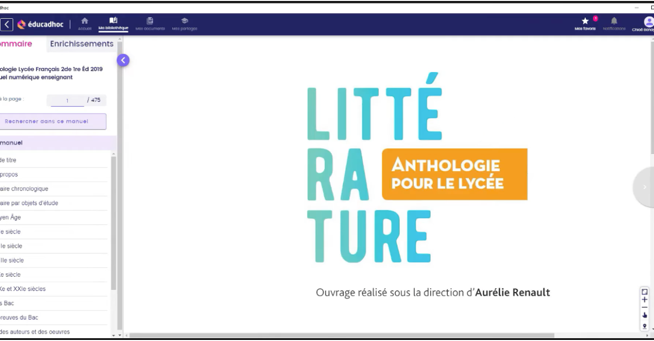The width and height of the screenshot is (654, 341).
Task: Open Mes favoris star icon
Action: tap(585, 23)
